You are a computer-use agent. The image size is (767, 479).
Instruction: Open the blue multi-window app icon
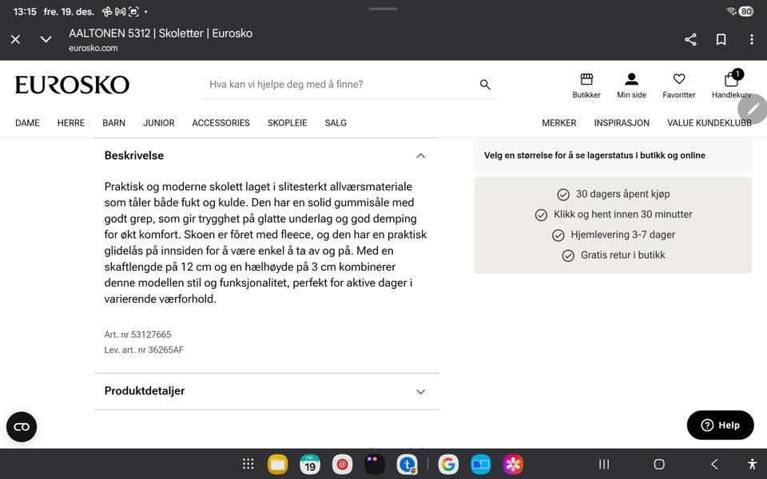pyautogui.click(x=481, y=465)
